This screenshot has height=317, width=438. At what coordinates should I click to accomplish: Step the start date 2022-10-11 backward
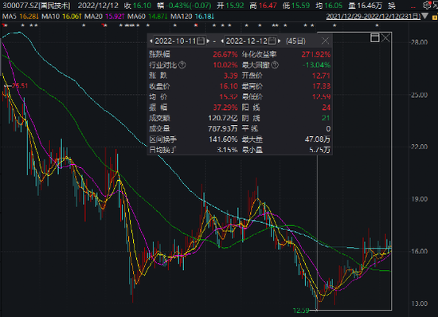click(x=151, y=41)
